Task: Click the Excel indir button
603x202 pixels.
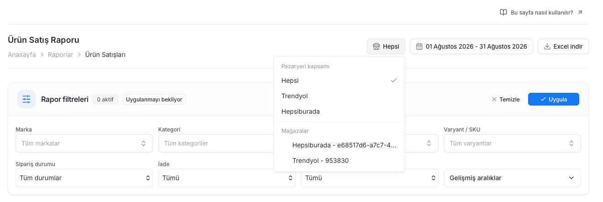Action: click(x=563, y=46)
